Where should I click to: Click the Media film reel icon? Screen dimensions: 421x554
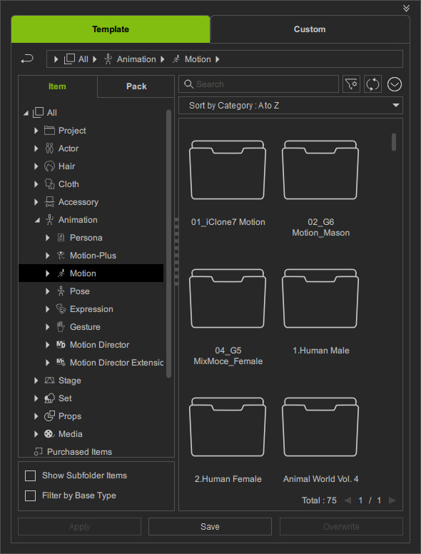[x=49, y=434]
